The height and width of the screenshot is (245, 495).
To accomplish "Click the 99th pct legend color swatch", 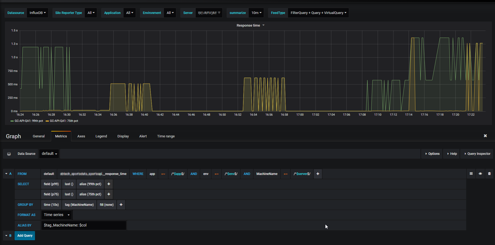I will [x=12, y=121].
